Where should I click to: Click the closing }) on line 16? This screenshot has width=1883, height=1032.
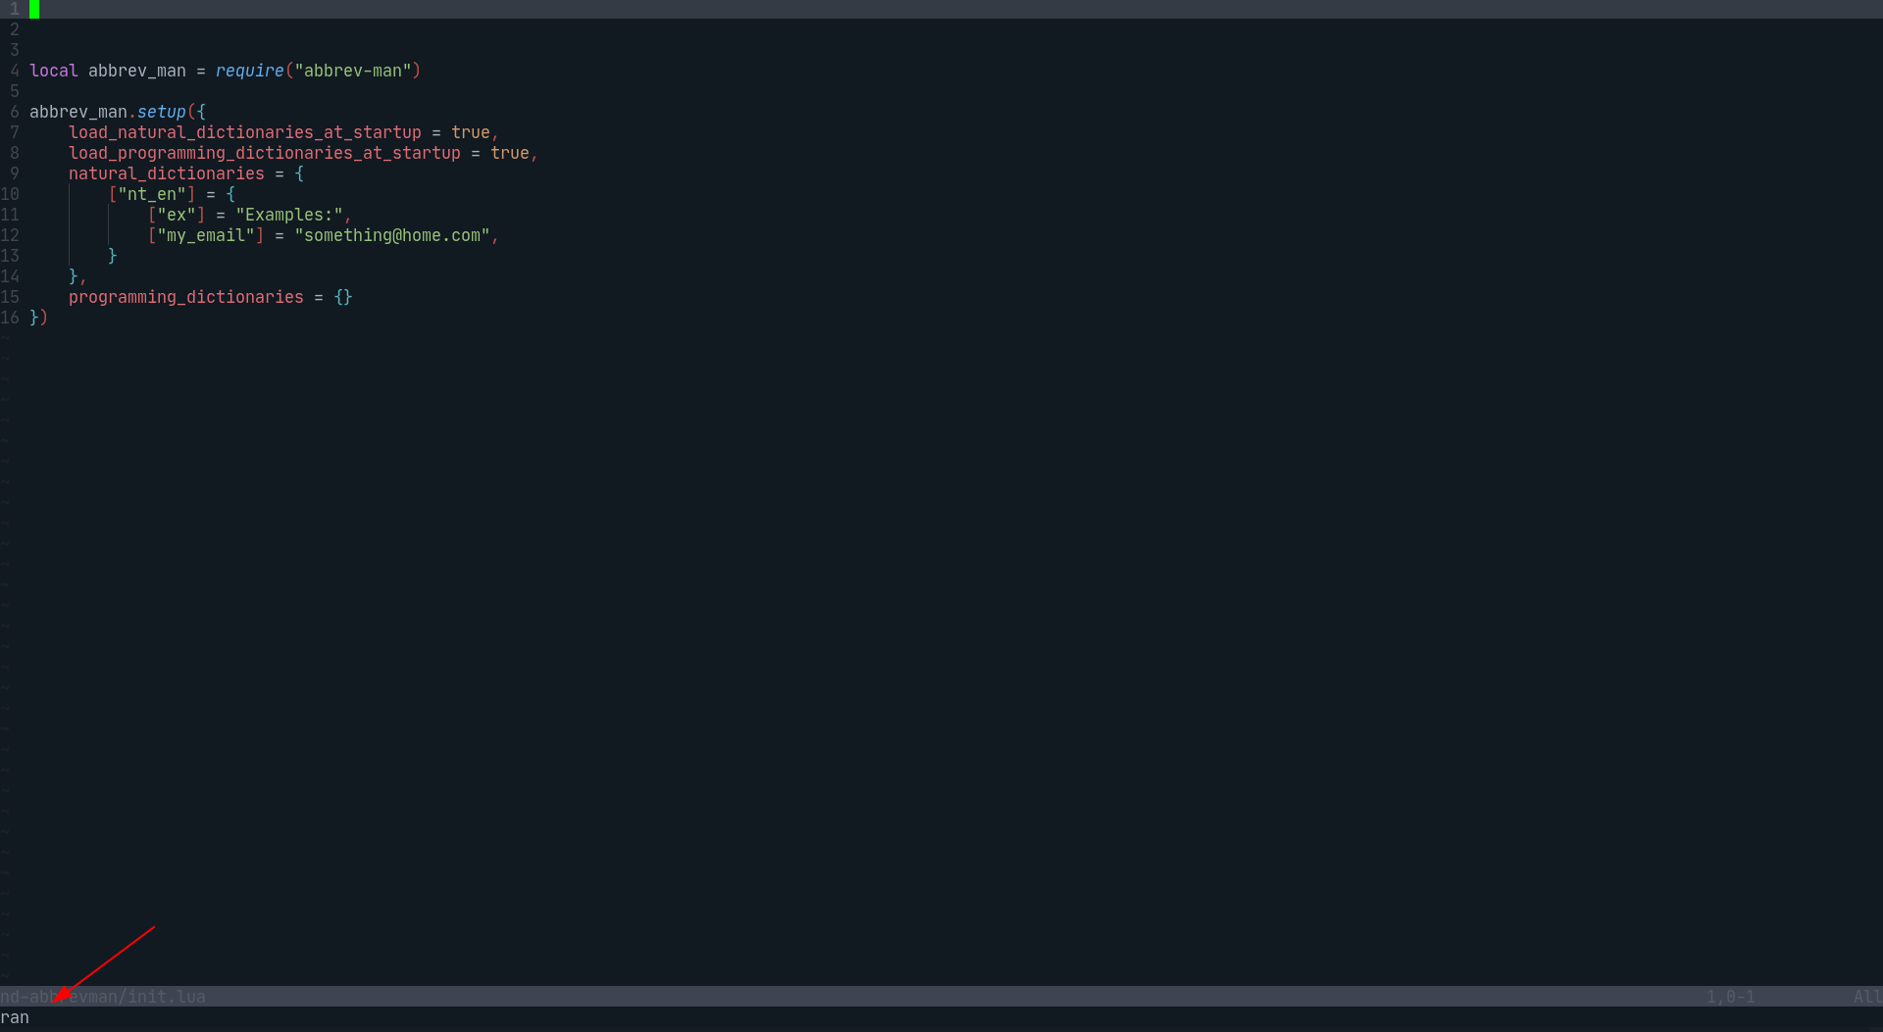pyautogui.click(x=39, y=318)
